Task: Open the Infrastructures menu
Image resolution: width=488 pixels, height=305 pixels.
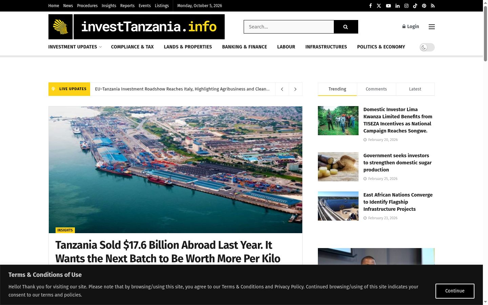Action: click(326, 47)
